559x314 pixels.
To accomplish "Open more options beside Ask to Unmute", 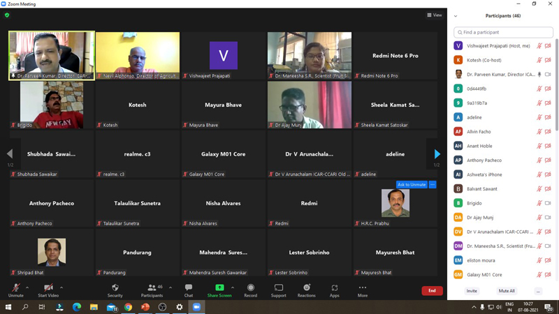I will (x=433, y=184).
